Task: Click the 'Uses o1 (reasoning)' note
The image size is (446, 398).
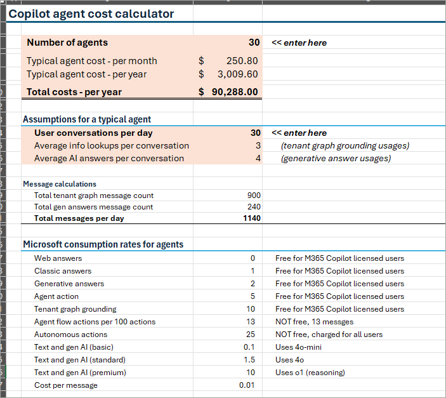Action: point(310,373)
